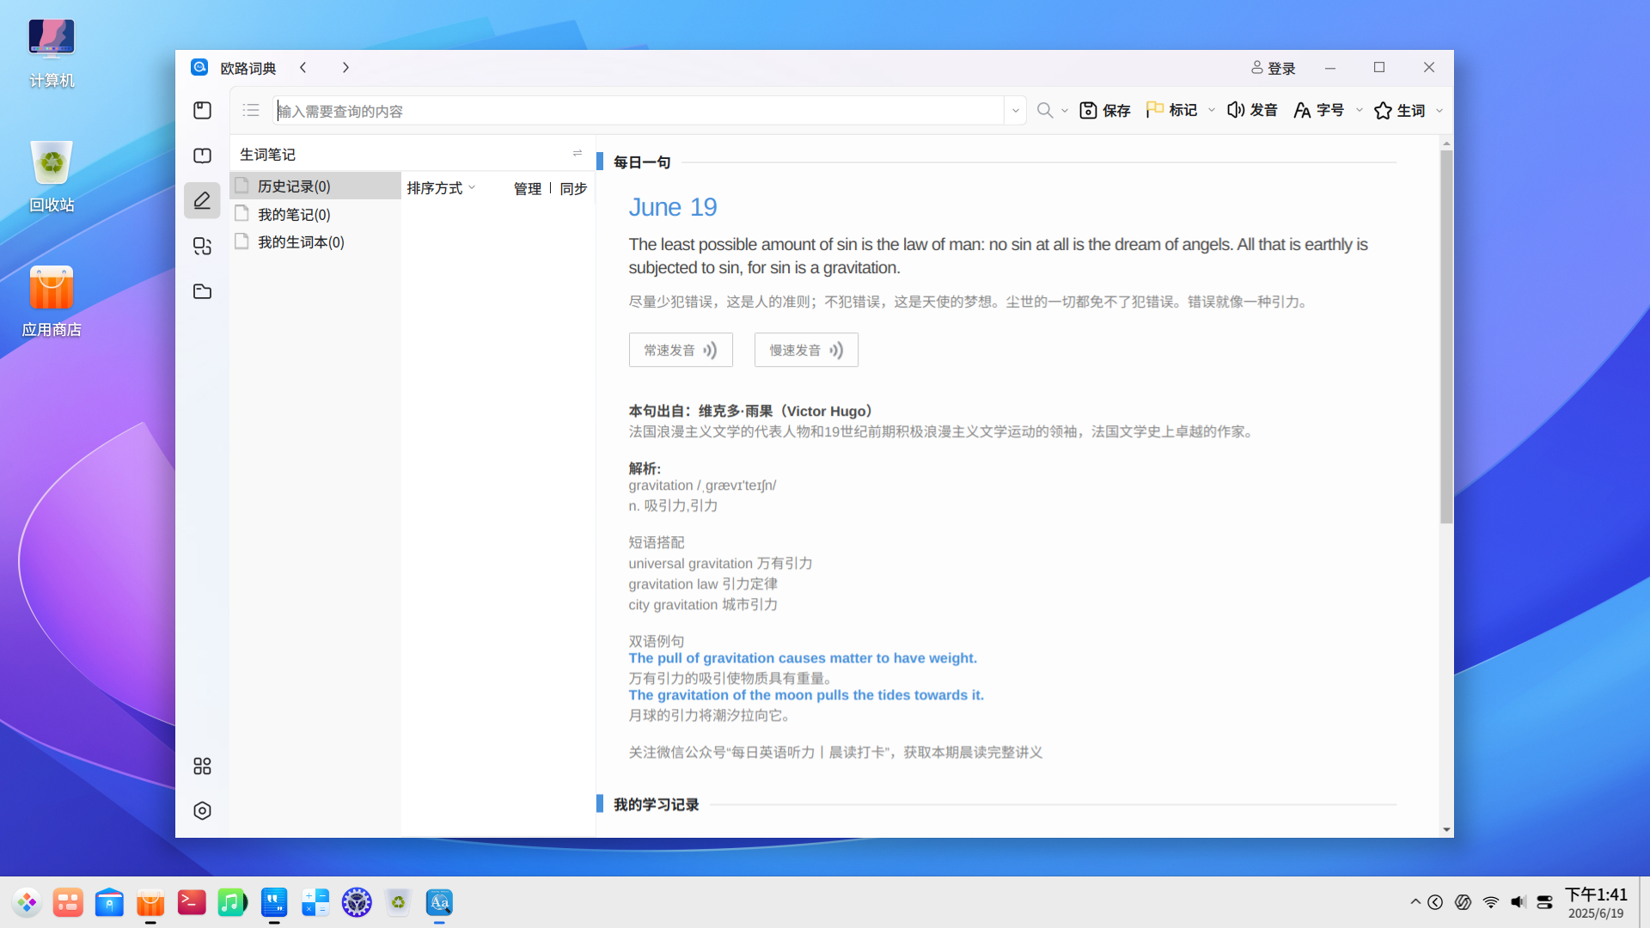Click the volume icon in system tray
This screenshot has height=928, width=1650.
point(1519,901)
